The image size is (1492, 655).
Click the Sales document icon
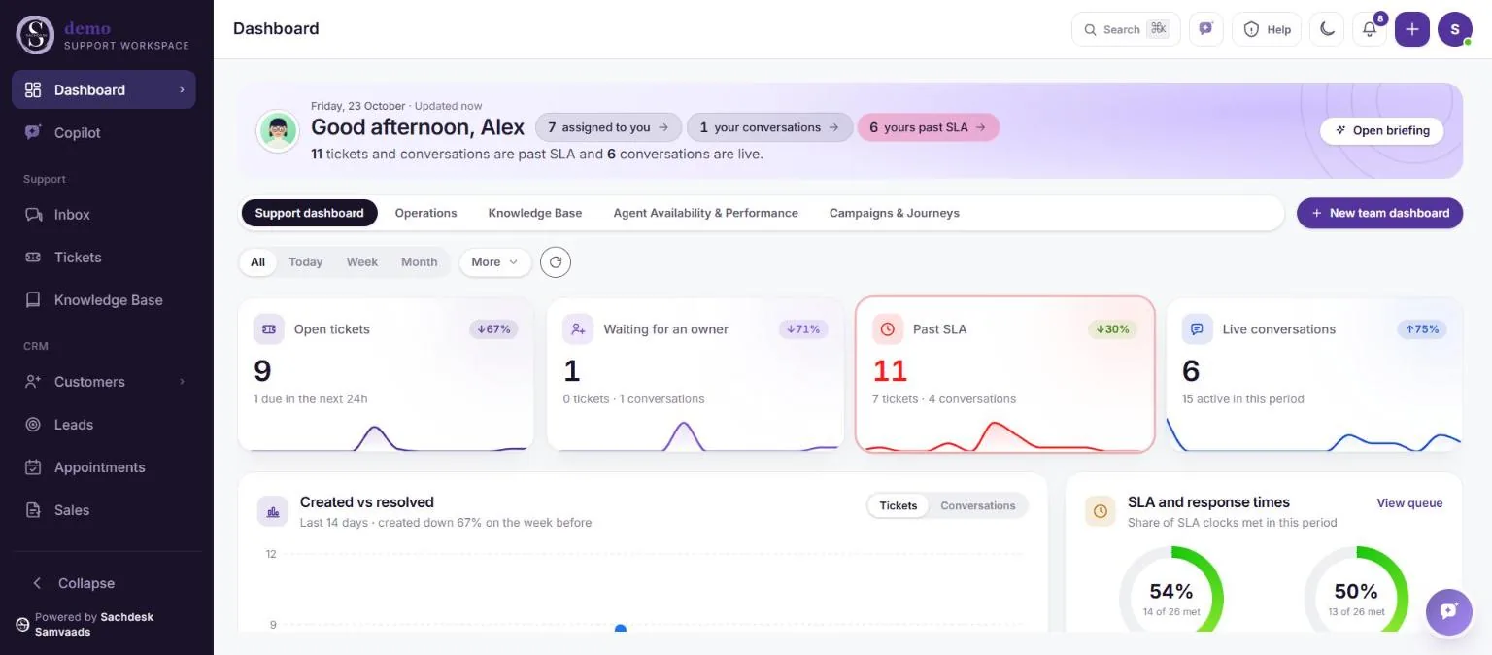pyautogui.click(x=33, y=510)
